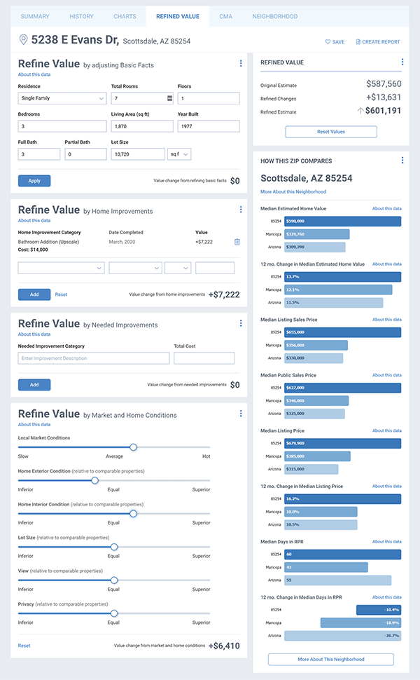
Task: Click the View slider handle
Action: 114,580
